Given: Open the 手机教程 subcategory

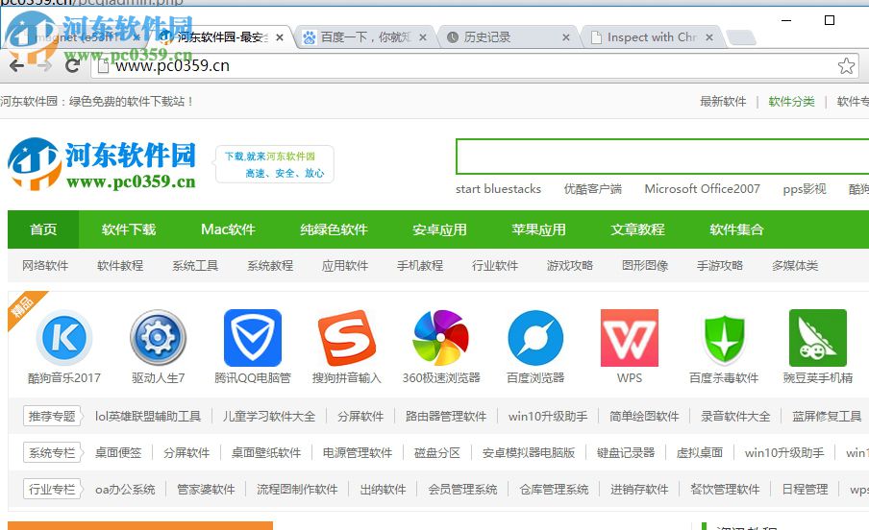Looking at the screenshot, I should [420, 265].
